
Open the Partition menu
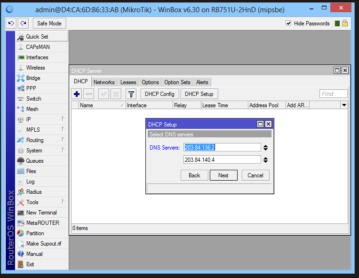(42, 233)
